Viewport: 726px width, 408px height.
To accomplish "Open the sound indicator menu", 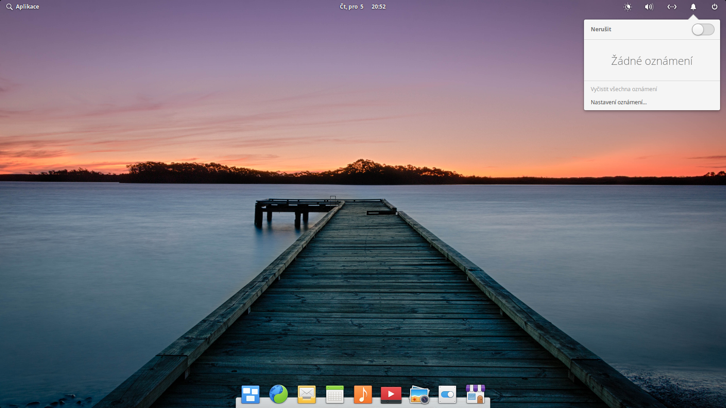I will 649,7.
